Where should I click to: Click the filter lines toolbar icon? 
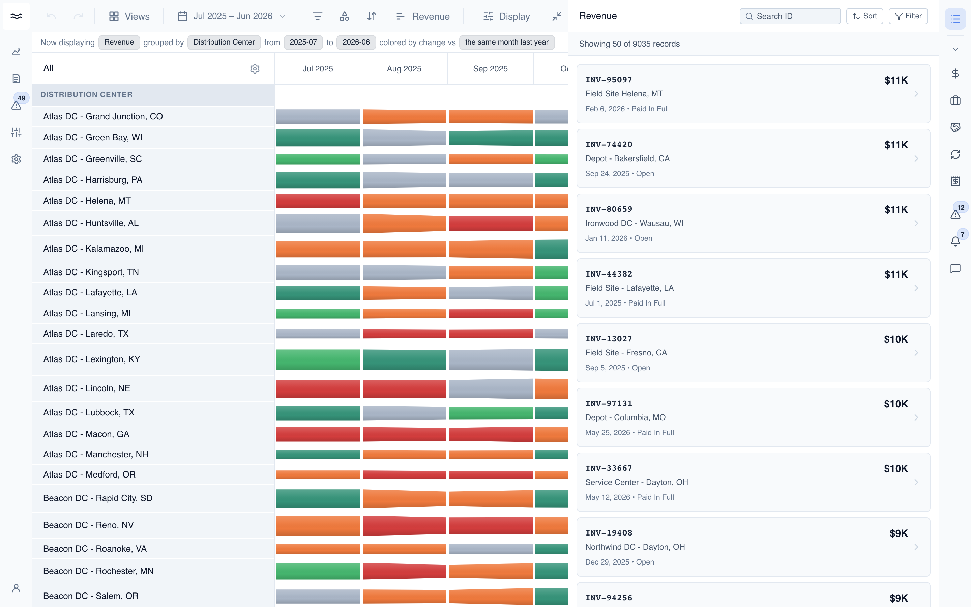pos(317,16)
